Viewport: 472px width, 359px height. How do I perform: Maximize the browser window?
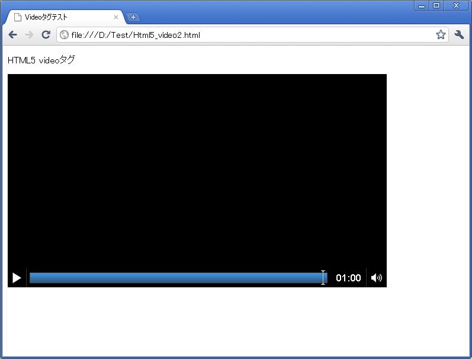tap(437, 5)
